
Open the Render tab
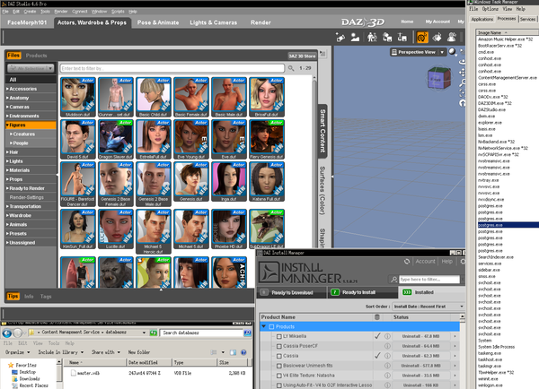pos(261,22)
